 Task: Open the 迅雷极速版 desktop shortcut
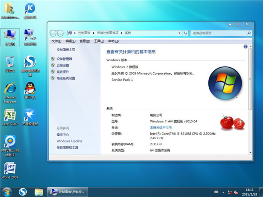click(x=30, y=117)
